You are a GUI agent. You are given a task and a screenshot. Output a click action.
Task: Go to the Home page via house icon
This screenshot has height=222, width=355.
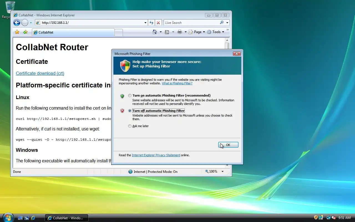(155, 32)
